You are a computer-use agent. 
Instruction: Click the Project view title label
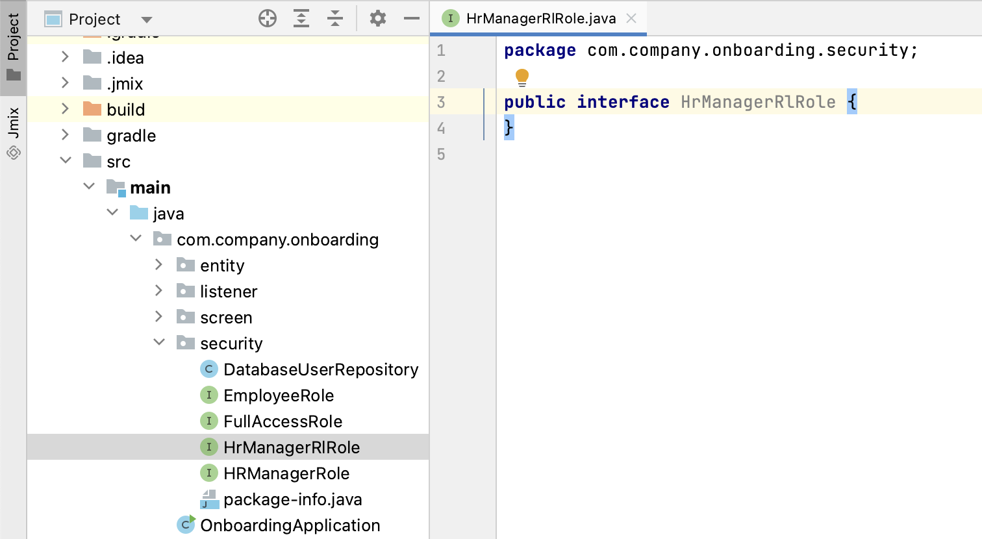click(x=95, y=19)
